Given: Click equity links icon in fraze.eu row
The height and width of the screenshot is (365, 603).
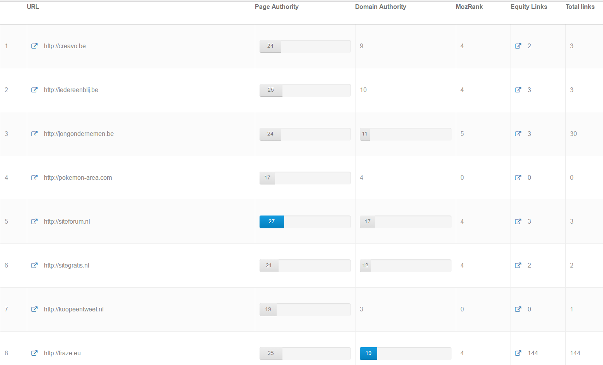Looking at the screenshot, I should click(518, 353).
